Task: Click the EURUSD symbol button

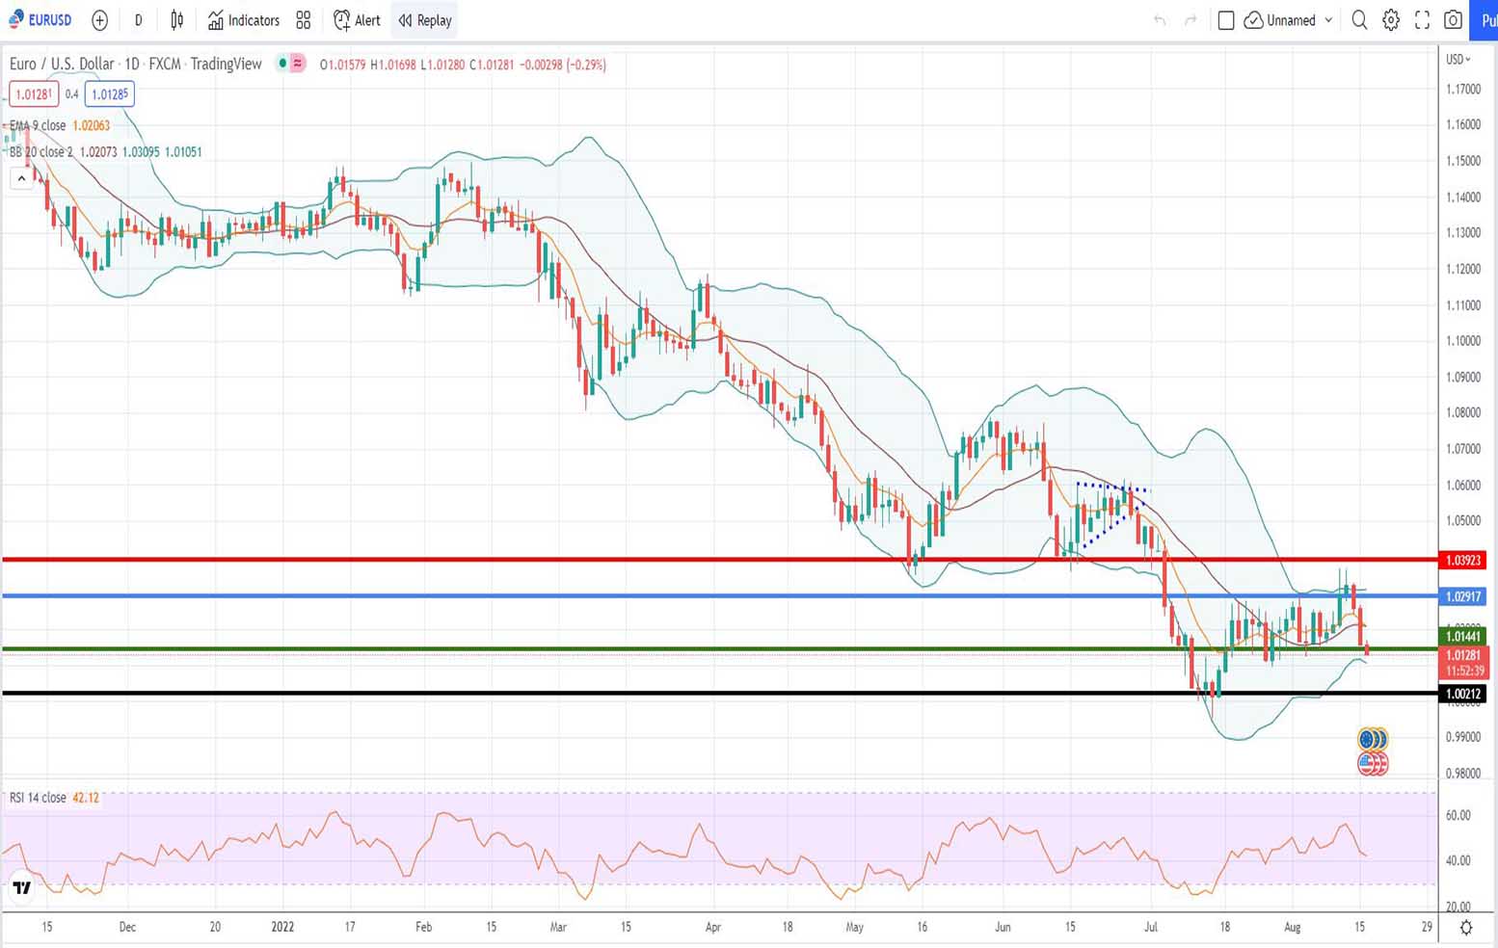Action: pyautogui.click(x=40, y=20)
